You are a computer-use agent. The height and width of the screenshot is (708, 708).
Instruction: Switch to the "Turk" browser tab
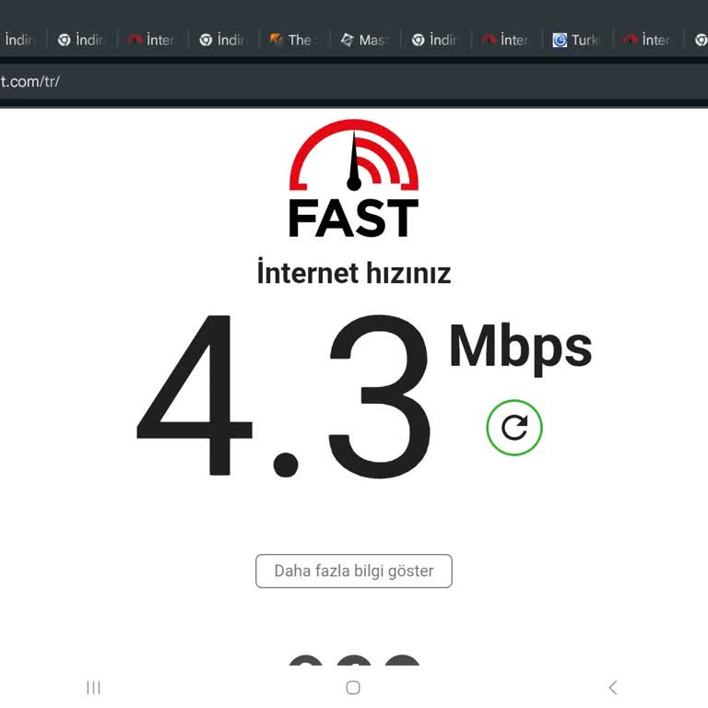[x=577, y=40]
